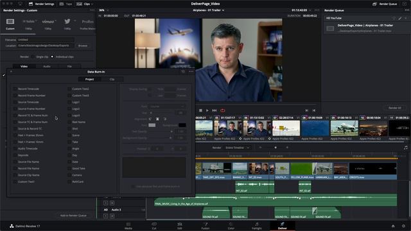
Task: Enable Source Timecode burn-in checkbox
Action: pyautogui.click(x=15, y=102)
